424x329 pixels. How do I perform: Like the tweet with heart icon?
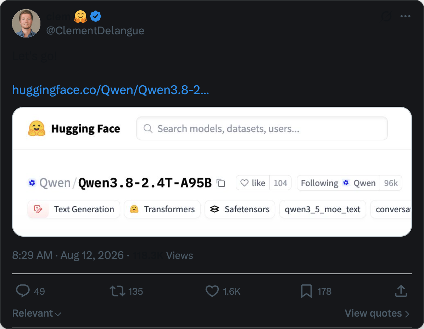(212, 291)
